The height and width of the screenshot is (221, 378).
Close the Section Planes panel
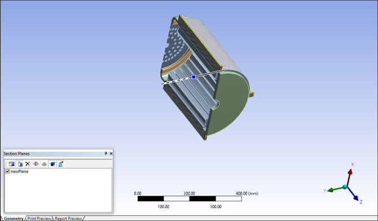pyautogui.click(x=111, y=154)
